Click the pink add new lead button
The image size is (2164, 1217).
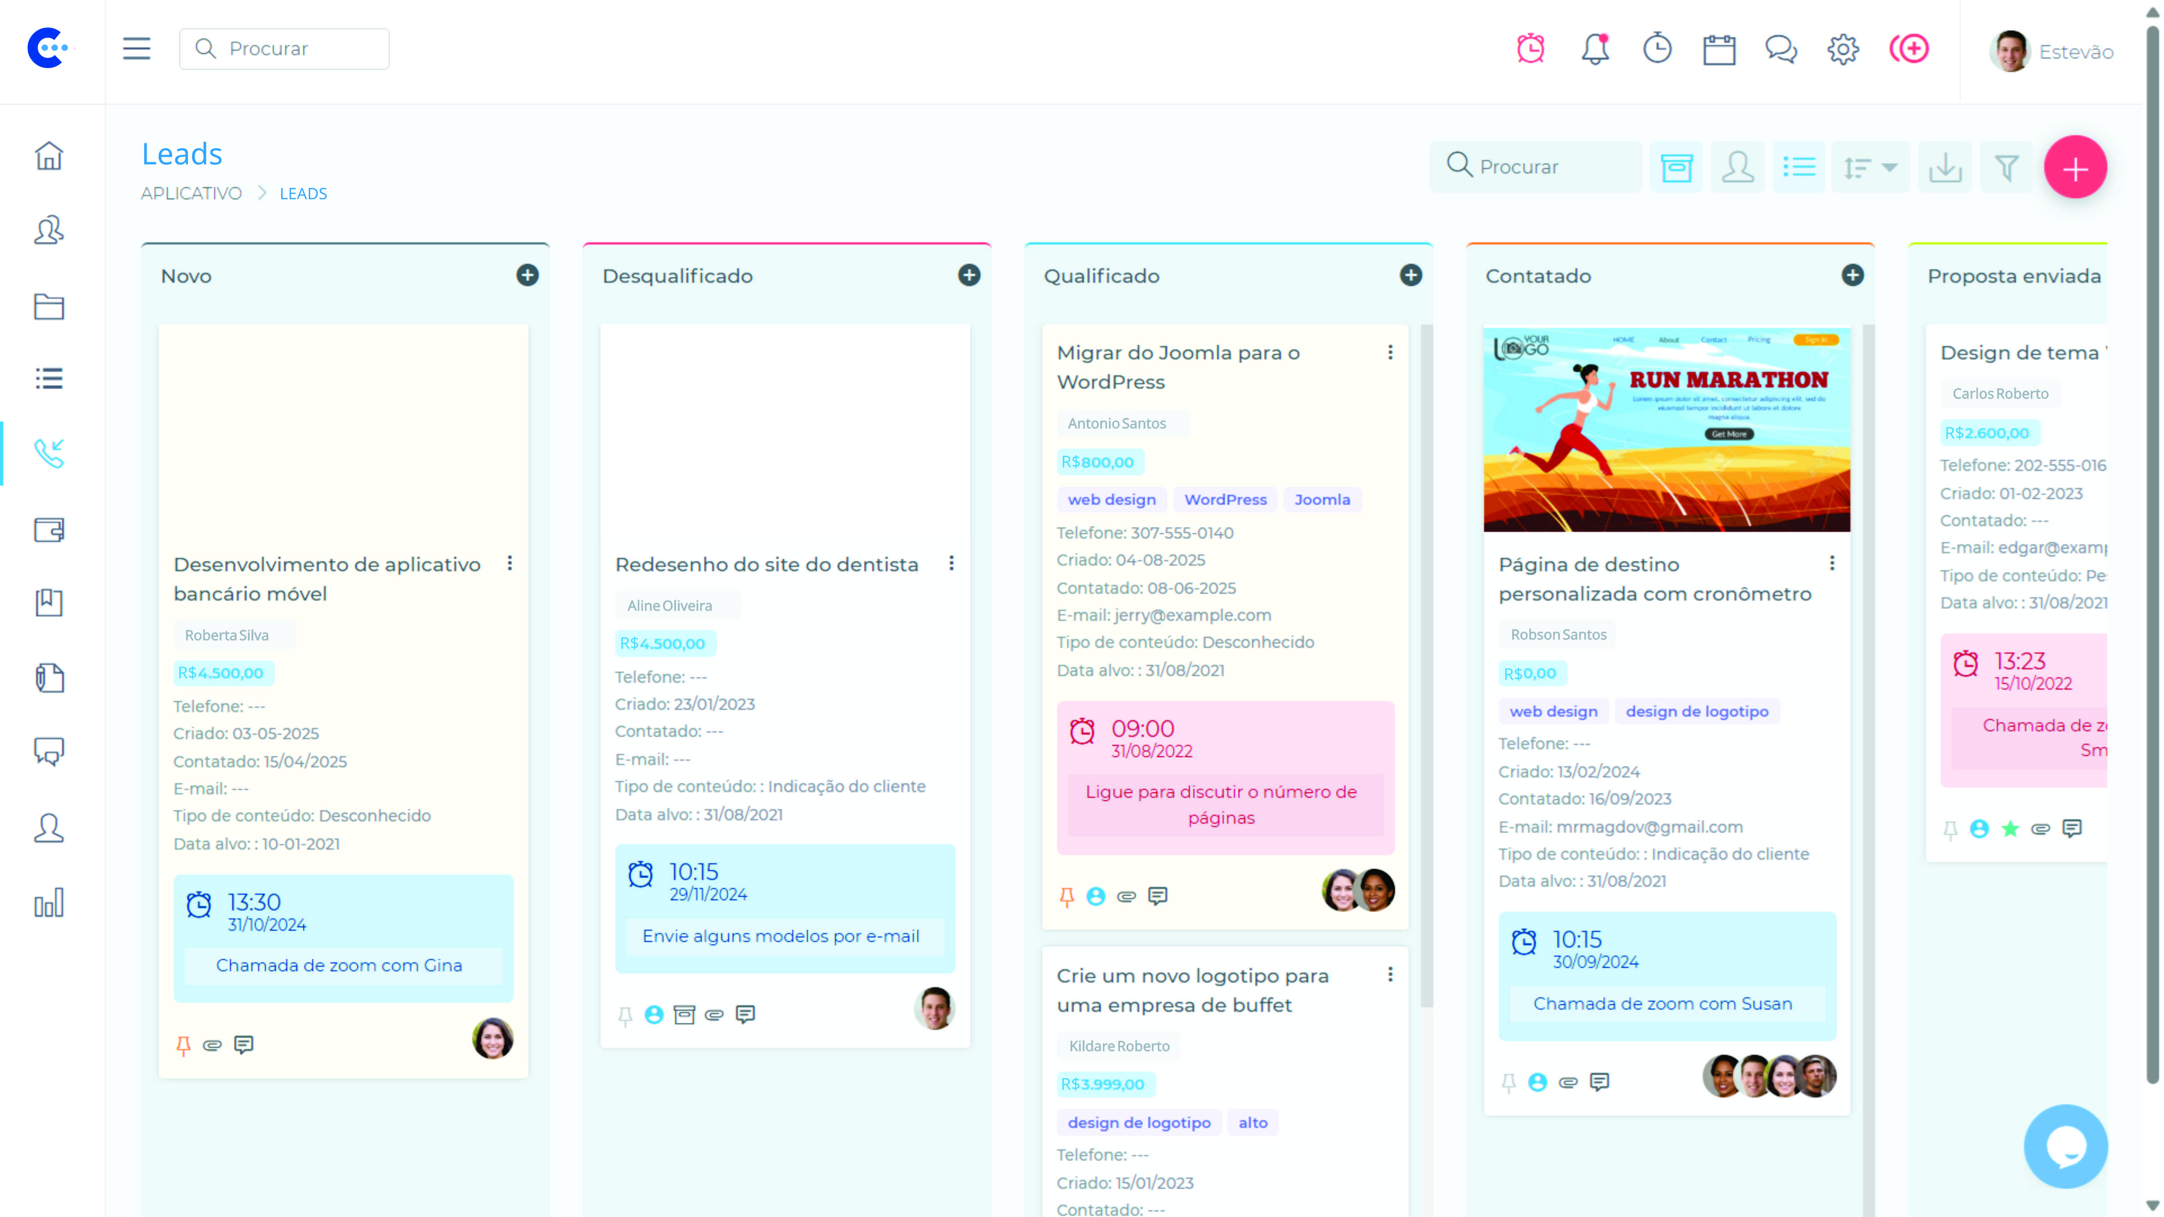coord(2074,167)
